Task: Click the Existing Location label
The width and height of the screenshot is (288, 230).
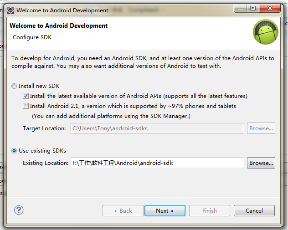Action: point(46,163)
